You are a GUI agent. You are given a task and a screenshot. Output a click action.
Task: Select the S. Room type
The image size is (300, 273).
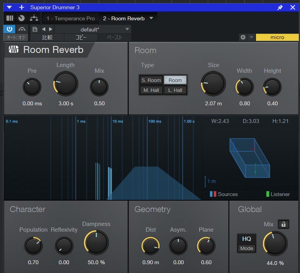[x=151, y=80]
